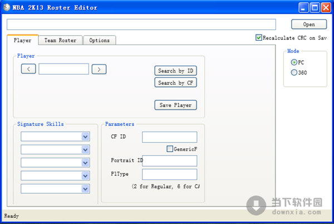The image size is (334, 224).
Task: Click the next player arrow button
Action: point(99,69)
